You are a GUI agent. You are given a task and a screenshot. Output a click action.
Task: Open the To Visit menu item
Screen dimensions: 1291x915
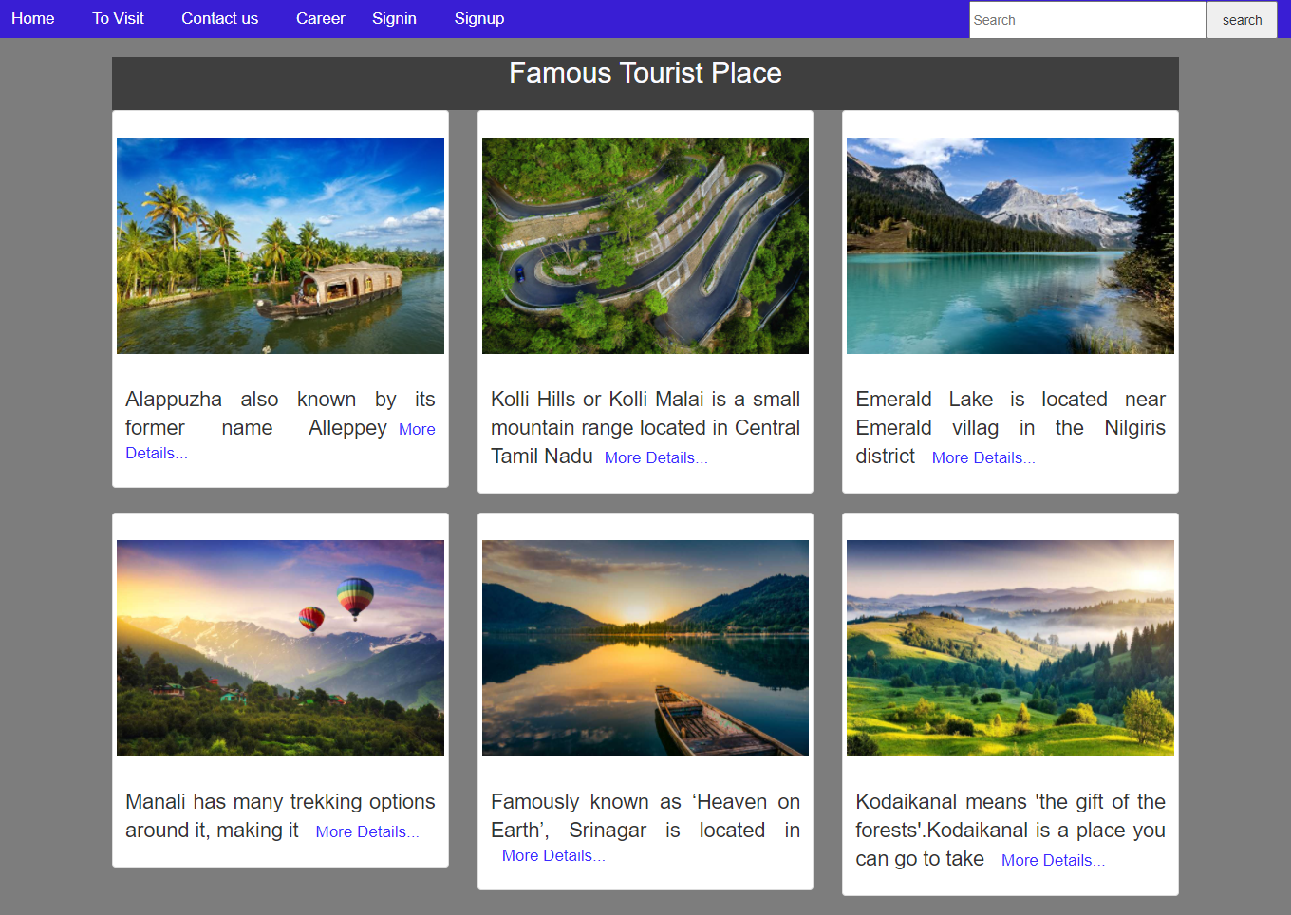[x=119, y=19]
